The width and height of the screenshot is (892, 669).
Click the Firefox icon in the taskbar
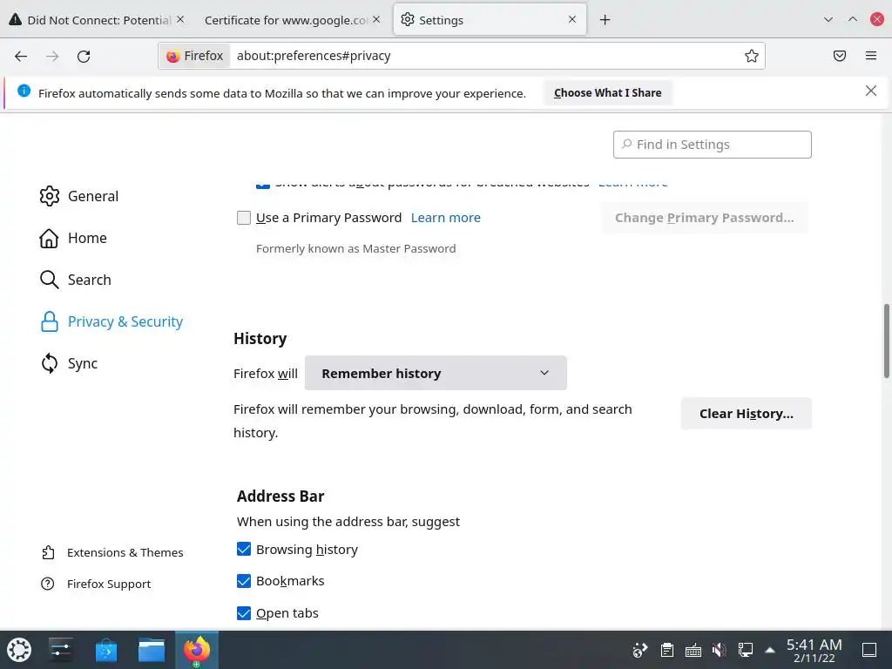pos(197,650)
